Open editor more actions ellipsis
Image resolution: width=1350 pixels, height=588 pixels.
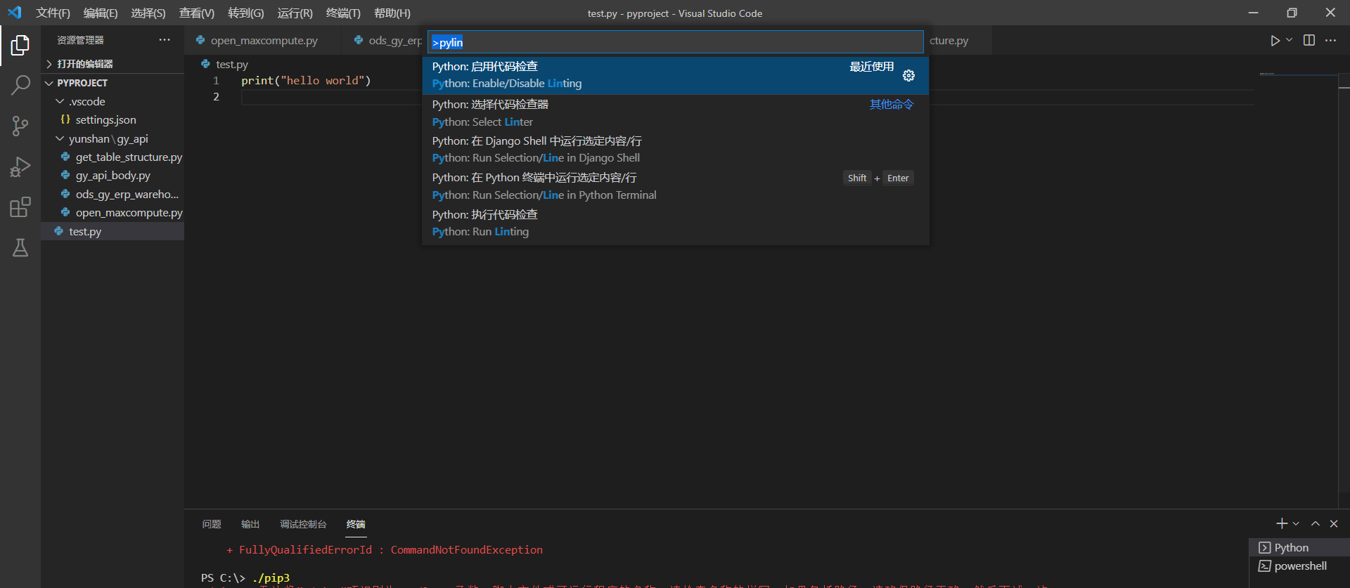(1330, 41)
